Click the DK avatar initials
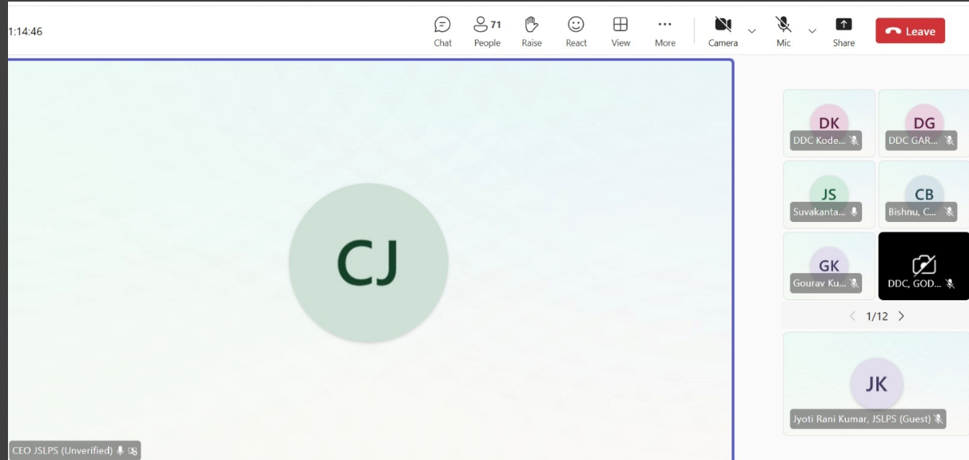Viewport: 969px width, 460px height. [x=829, y=123]
